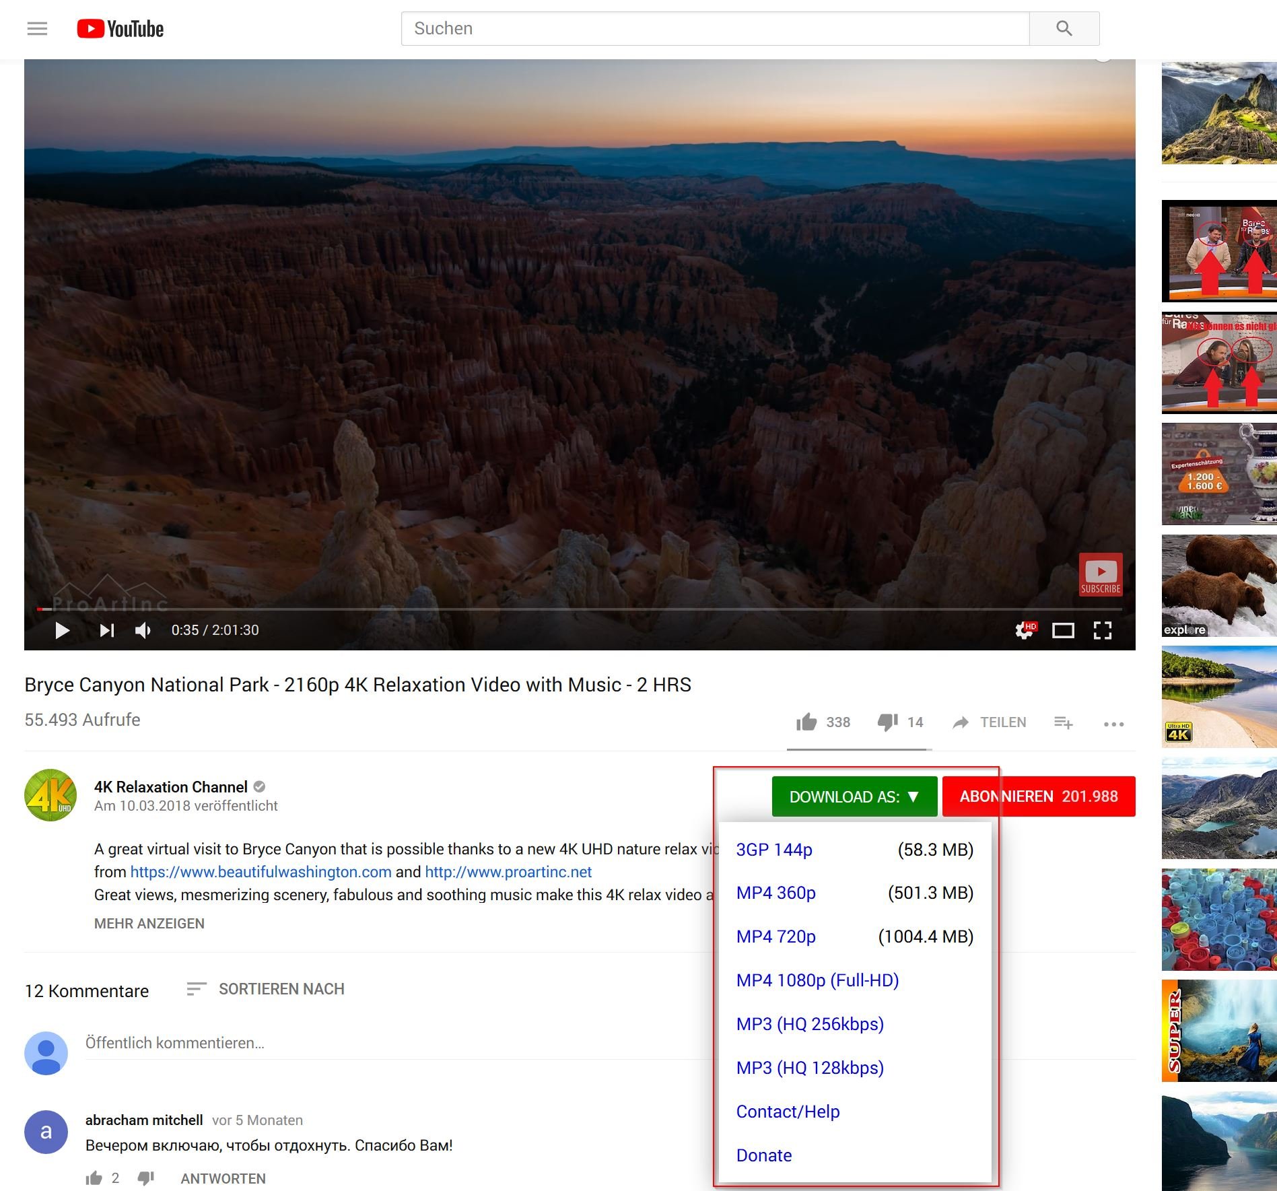Mute the video volume
This screenshot has width=1277, height=1191.
click(143, 630)
